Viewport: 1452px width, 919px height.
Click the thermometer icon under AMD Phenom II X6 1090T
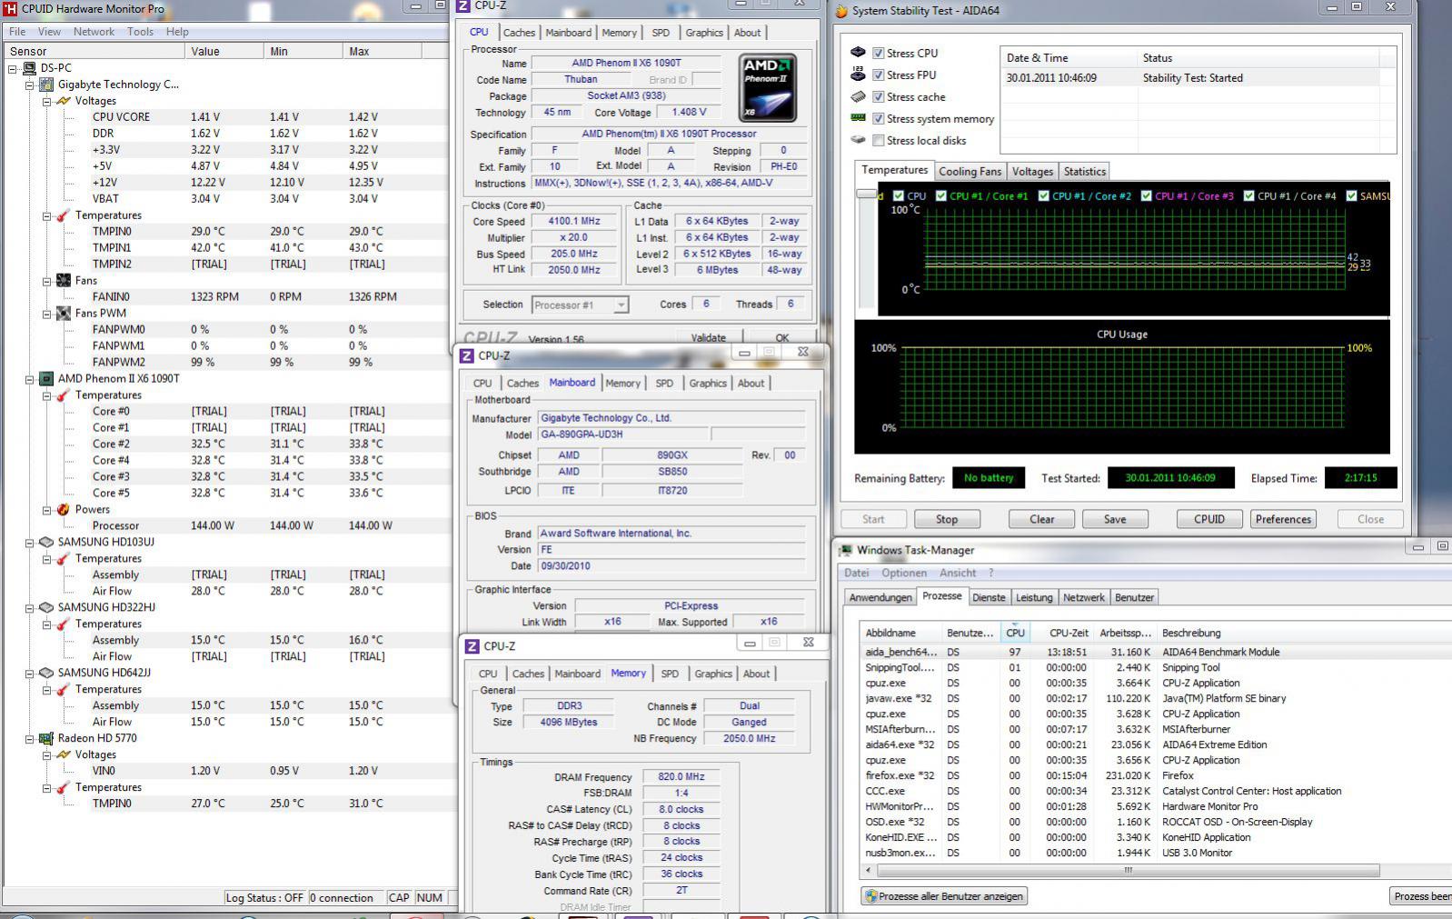coord(64,395)
